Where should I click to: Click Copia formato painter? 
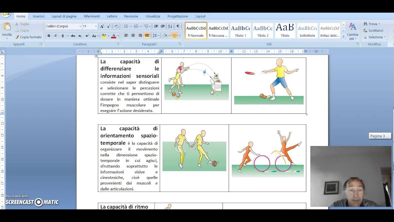pyautogui.click(x=28, y=37)
